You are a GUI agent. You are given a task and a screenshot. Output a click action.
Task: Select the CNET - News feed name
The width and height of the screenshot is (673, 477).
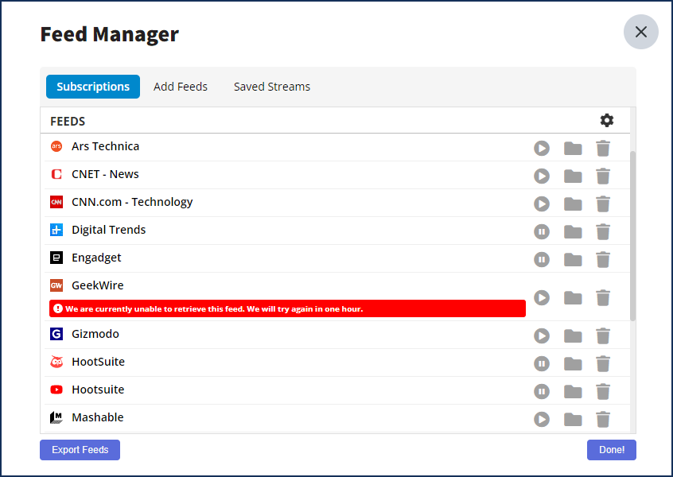pyautogui.click(x=105, y=174)
